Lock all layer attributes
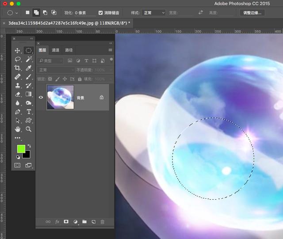Viewport: 283px width, 239px height. [x=80, y=79]
